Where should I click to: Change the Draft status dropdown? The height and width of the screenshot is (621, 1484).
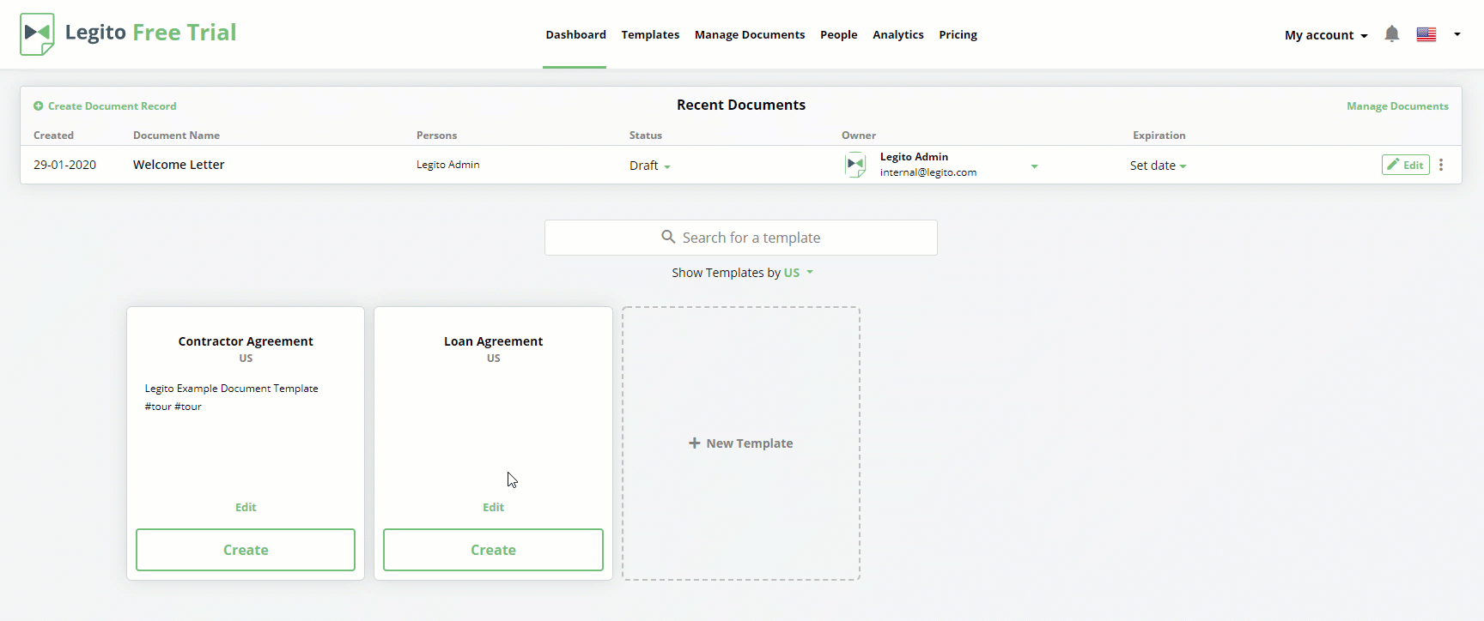650,166
